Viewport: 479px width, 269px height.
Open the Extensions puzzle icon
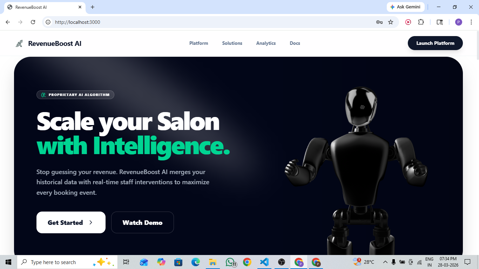click(421, 22)
